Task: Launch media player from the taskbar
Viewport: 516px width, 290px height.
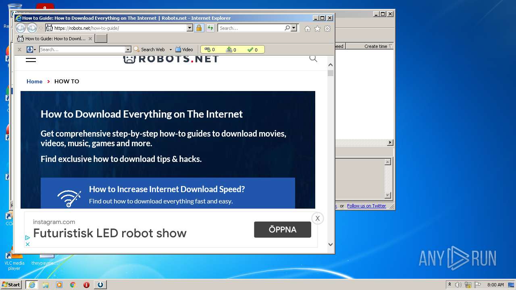Action: click(x=59, y=285)
